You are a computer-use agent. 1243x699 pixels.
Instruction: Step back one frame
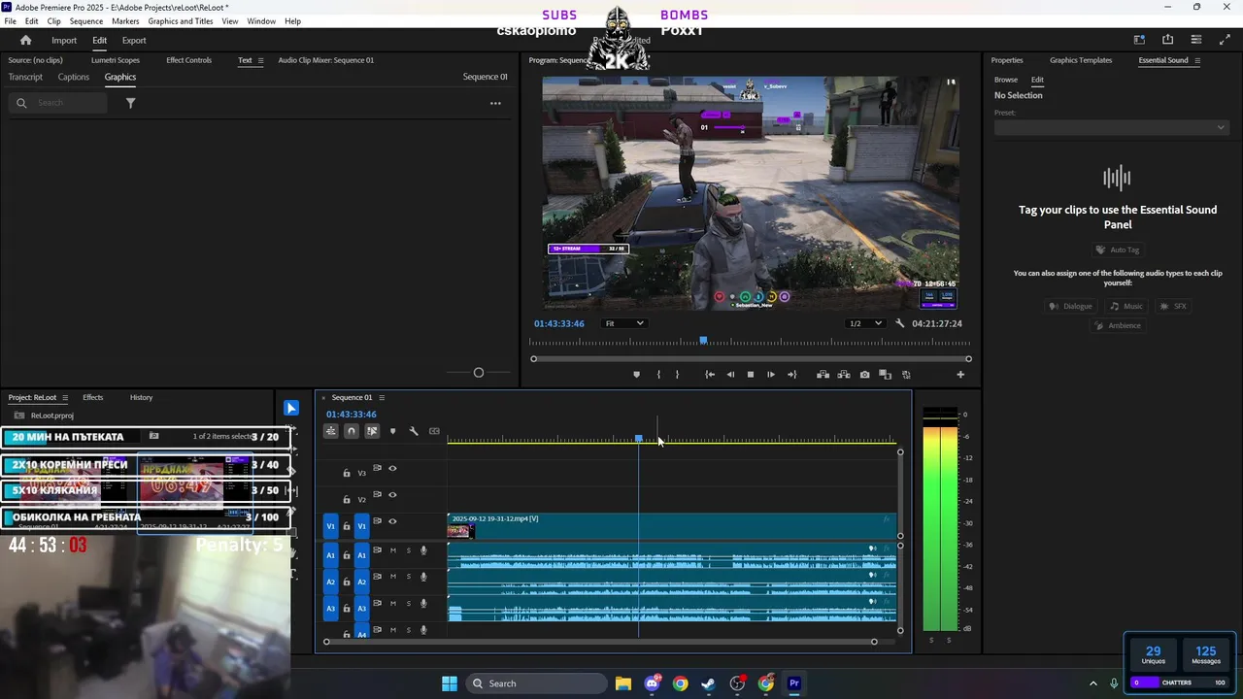730,375
